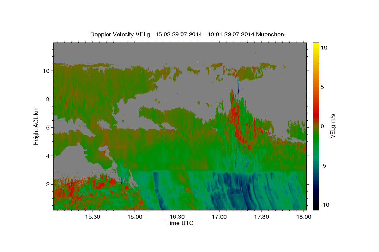The width and height of the screenshot is (379, 252).
Task: Click colorbar value label 10
Action: click(x=324, y=48)
